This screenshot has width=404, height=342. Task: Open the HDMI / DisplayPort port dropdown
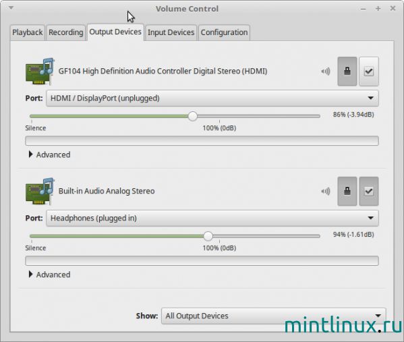pos(212,98)
